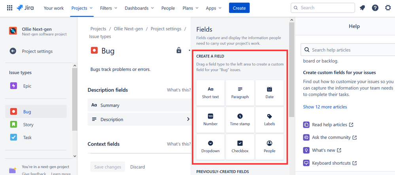
Task: Select the People field type
Action: click(x=270, y=147)
